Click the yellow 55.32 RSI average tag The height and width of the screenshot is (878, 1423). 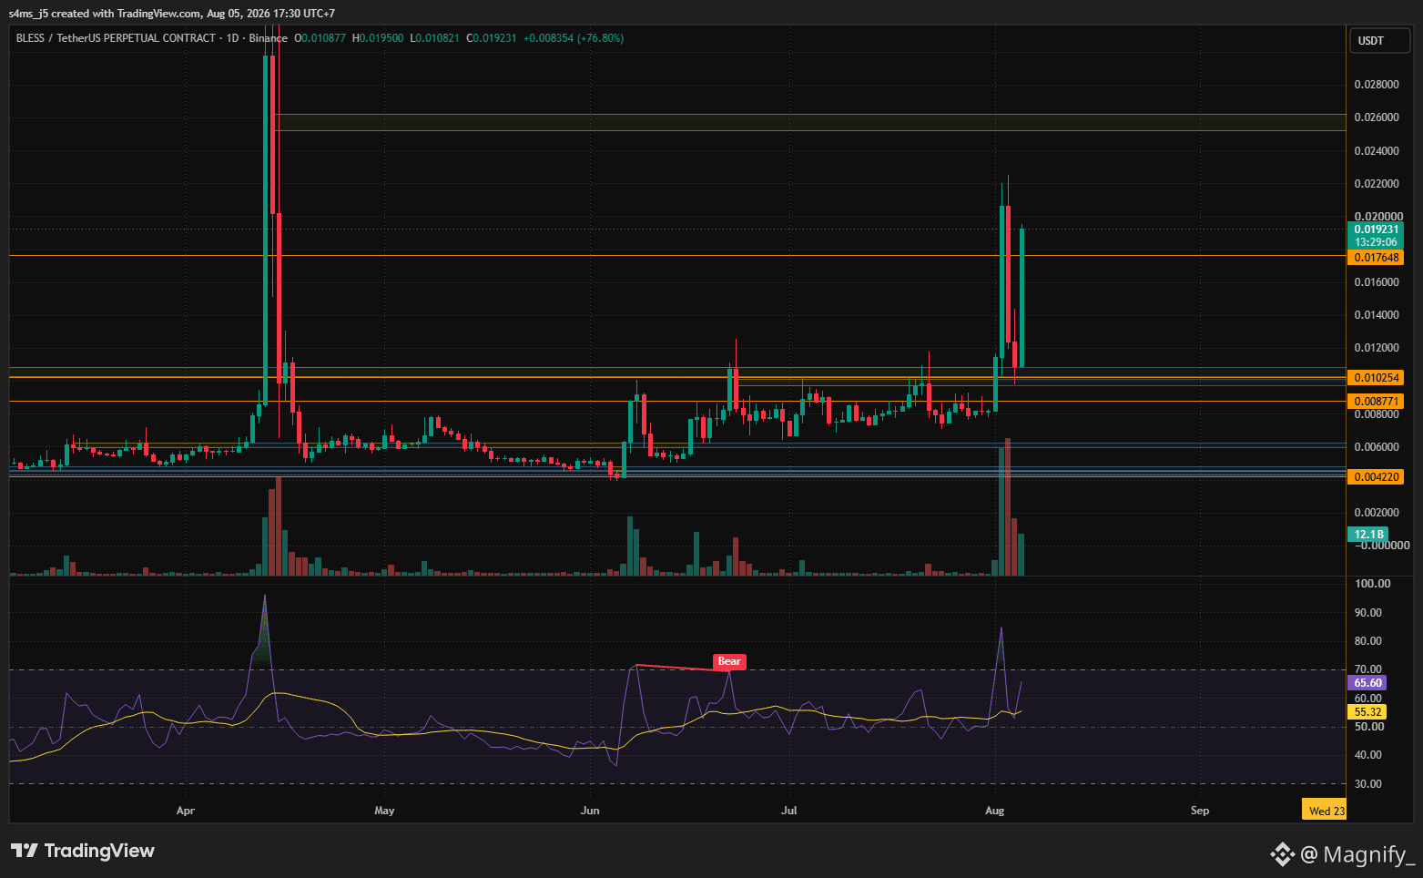[1367, 712]
